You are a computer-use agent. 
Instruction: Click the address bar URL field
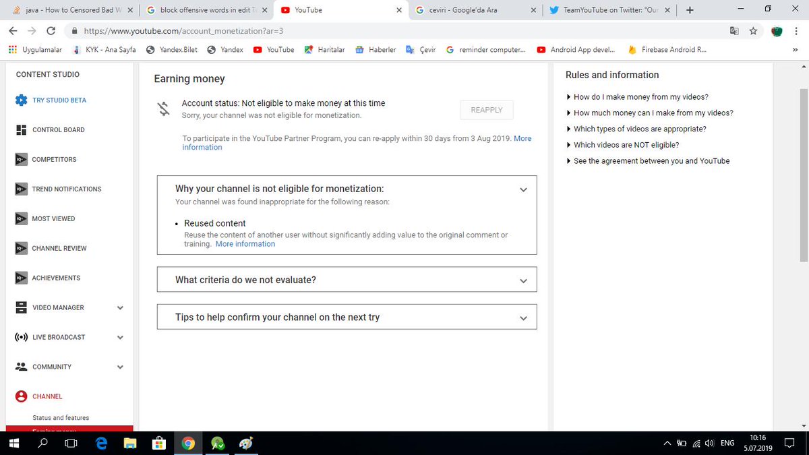(x=398, y=31)
